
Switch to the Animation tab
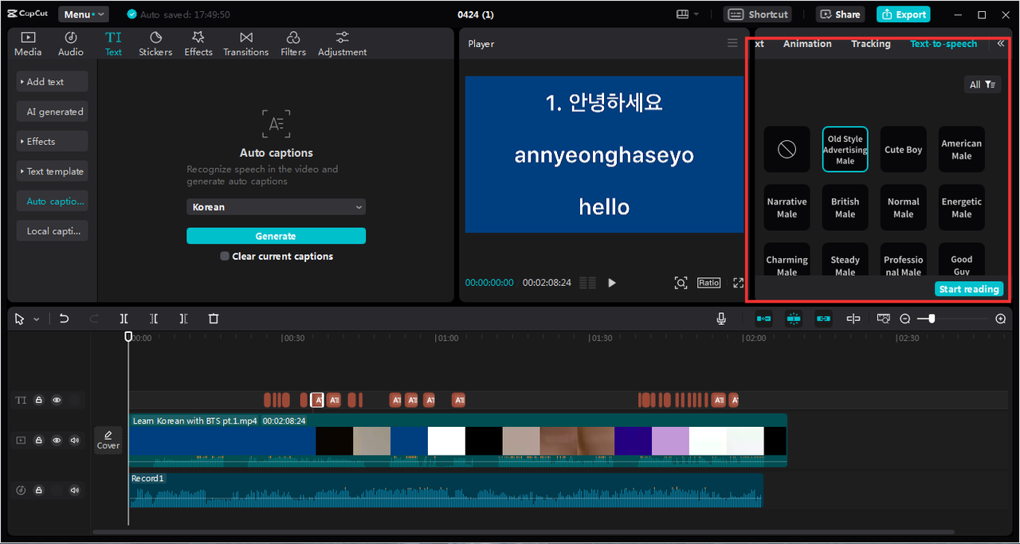coord(807,44)
